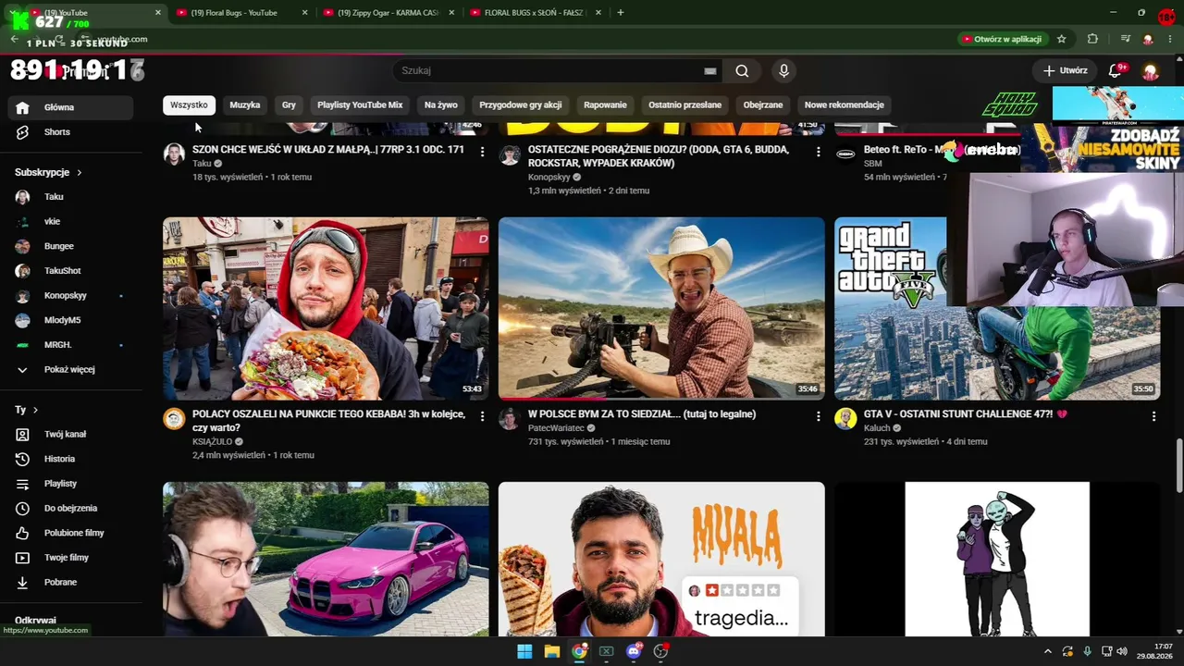Open taskbar clock showing 17:07
1184x666 pixels.
[1154, 651]
